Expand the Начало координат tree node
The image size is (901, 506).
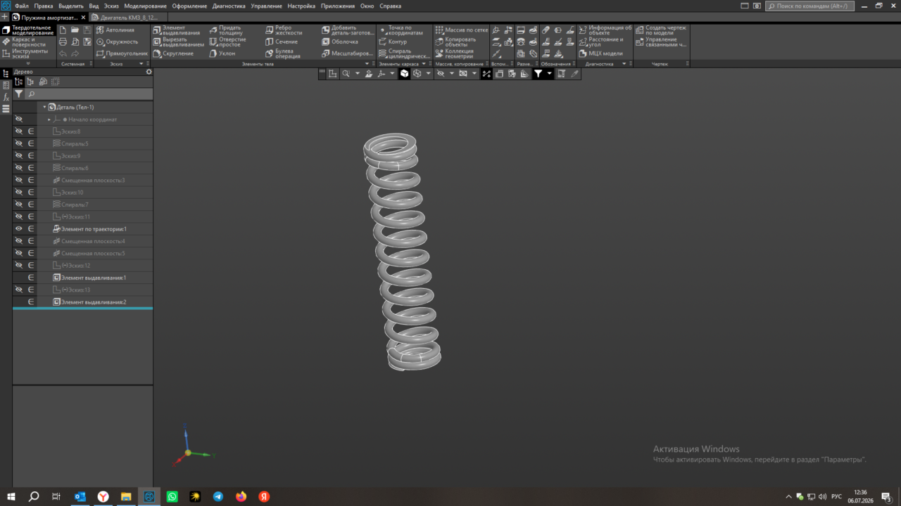[49, 119]
